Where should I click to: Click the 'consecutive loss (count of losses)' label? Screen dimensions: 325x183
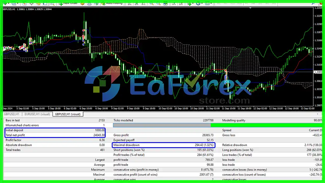click(244, 175)
